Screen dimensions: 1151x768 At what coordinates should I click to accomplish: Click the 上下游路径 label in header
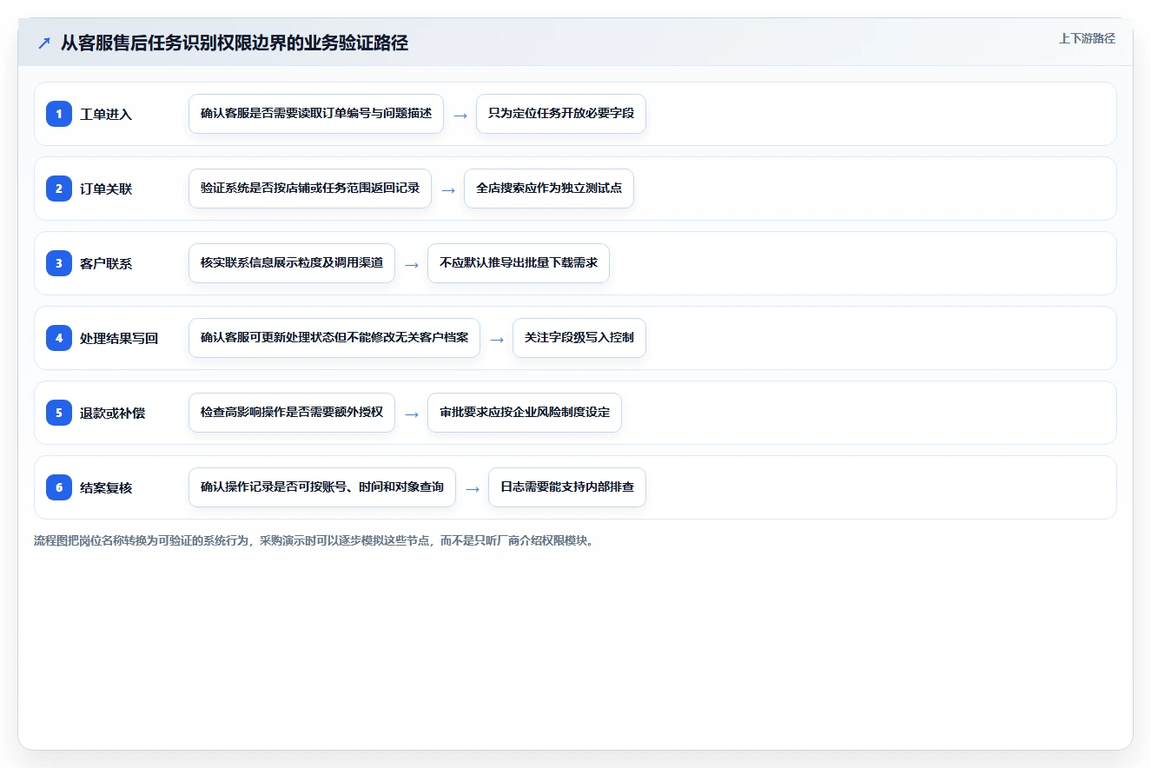point(1087,38)
